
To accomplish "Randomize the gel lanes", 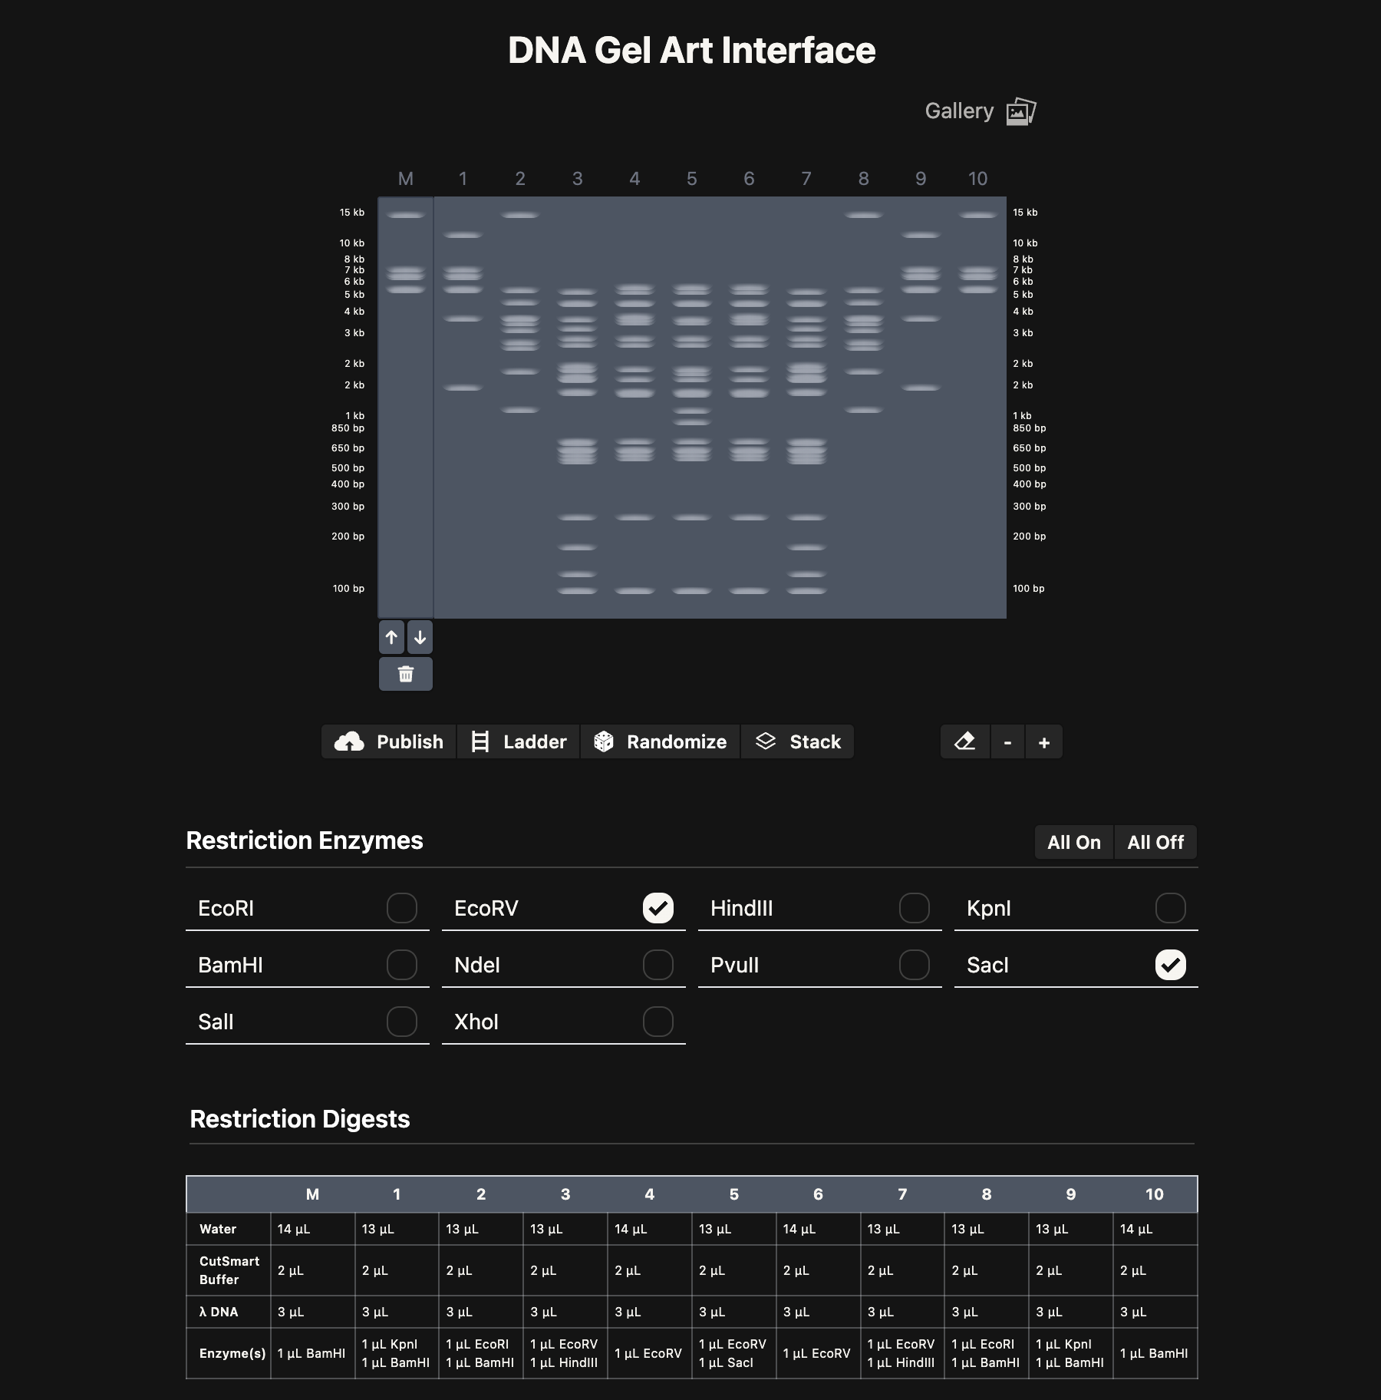I will pos(661,742).
